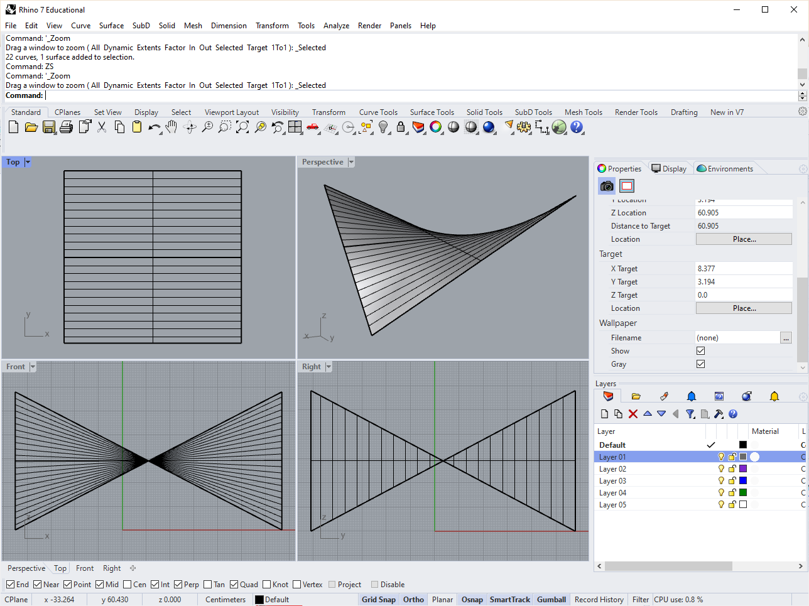Viewport: 809px width, 606px height.
Task: Click the Save file icon in Standard toolbar
Action: click(x=48, y=127)
